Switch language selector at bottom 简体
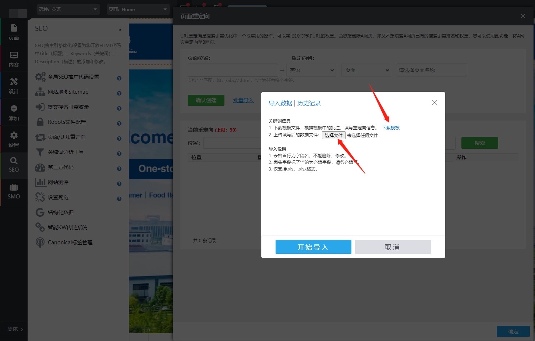535x341 pixels. point(15,329)
